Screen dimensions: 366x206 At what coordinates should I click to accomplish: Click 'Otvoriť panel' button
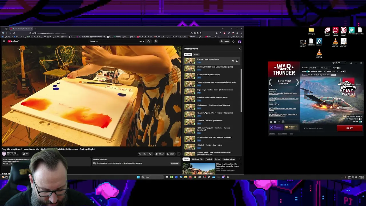coord(175,163)
